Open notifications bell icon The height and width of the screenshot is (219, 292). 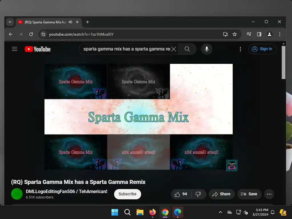273,212
